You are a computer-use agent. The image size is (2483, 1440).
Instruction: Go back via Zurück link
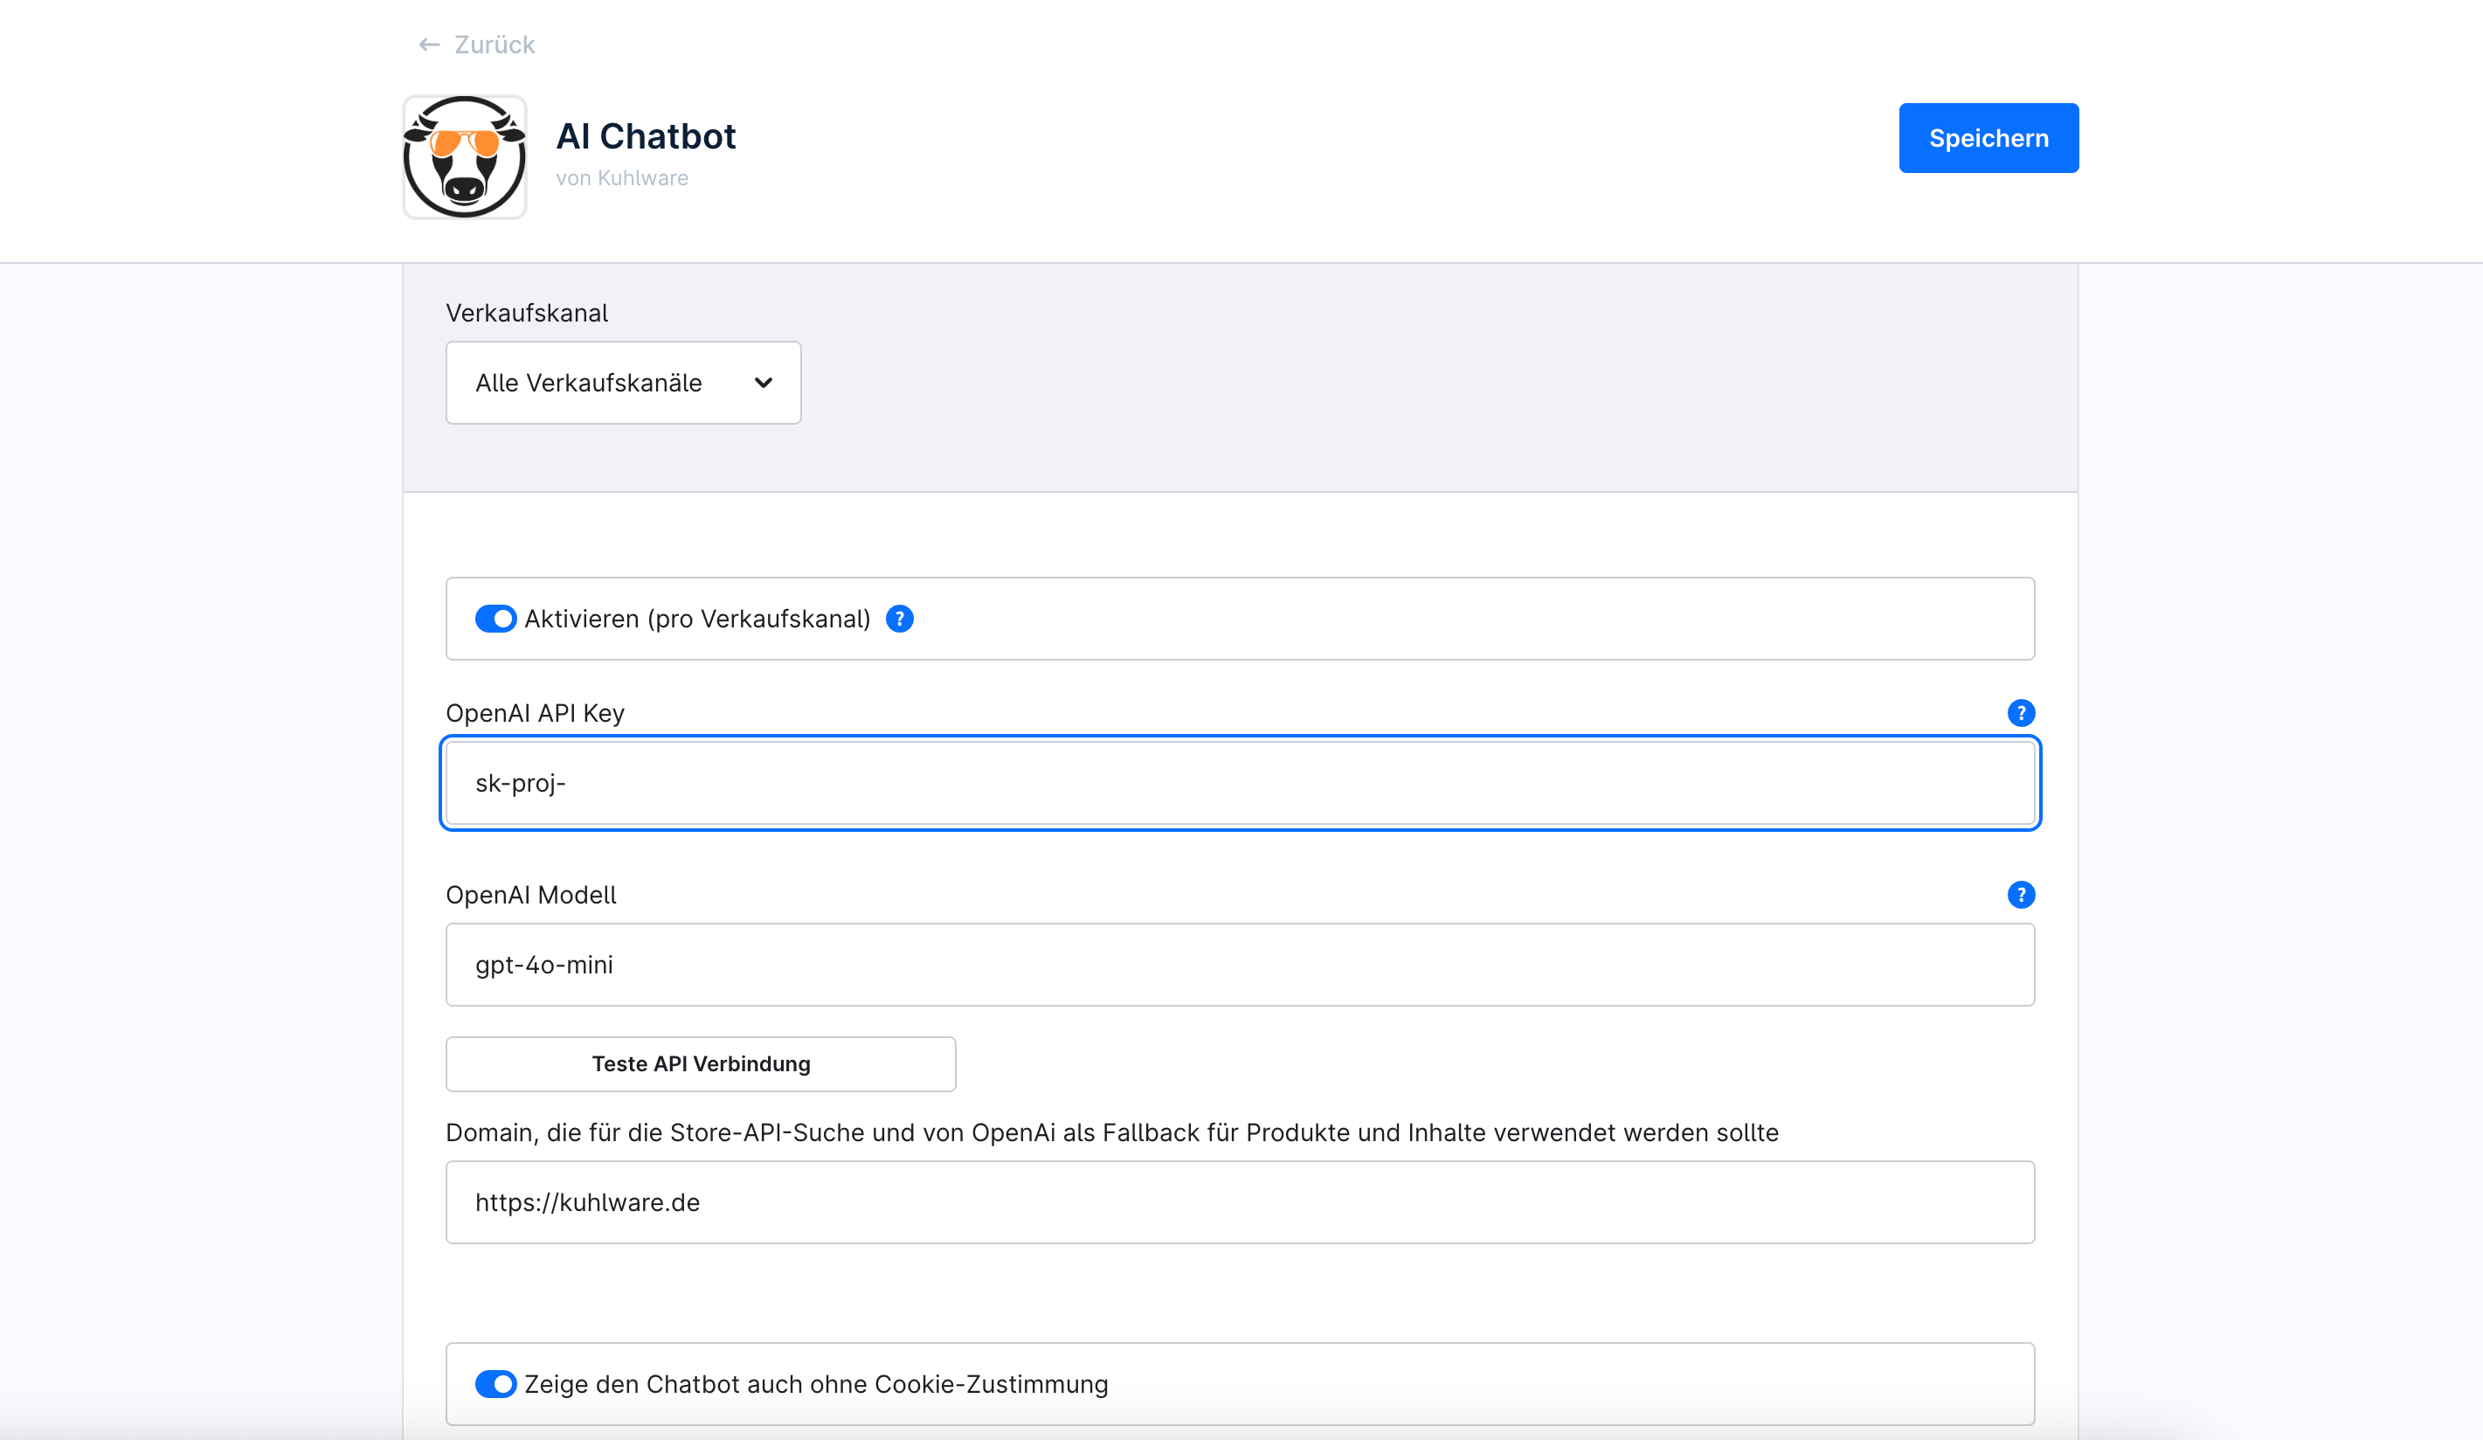494,45
